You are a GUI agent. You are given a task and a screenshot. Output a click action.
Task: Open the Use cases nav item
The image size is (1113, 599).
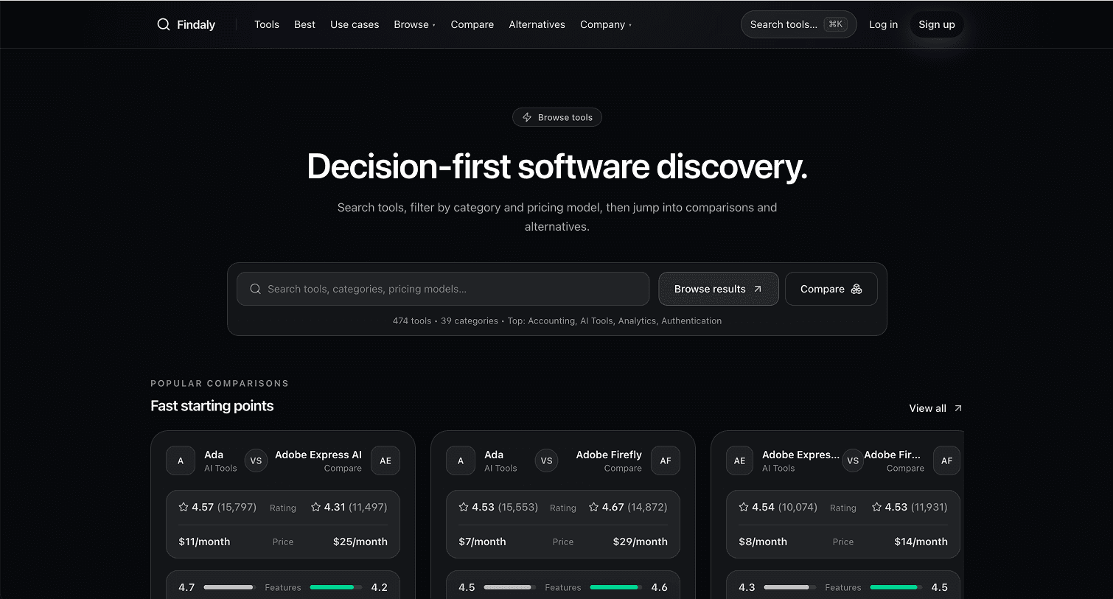click(355, 24)
